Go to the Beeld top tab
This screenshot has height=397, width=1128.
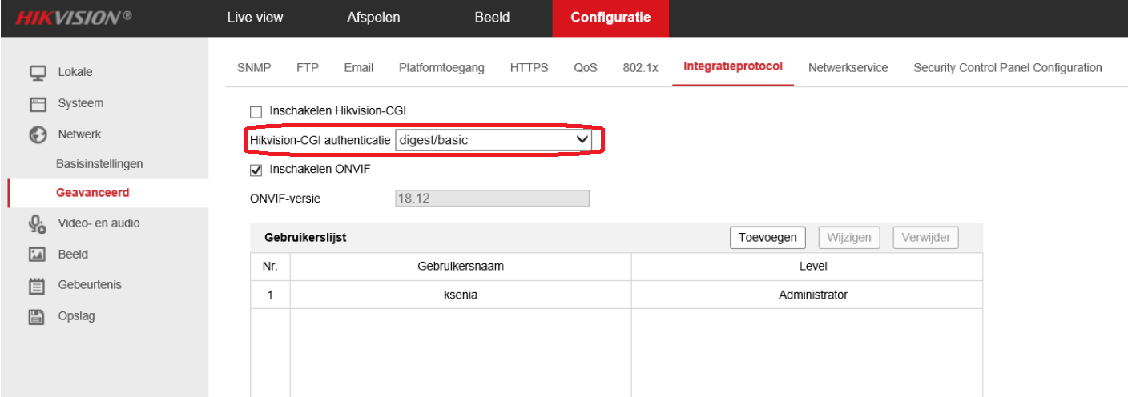(492, 18)
